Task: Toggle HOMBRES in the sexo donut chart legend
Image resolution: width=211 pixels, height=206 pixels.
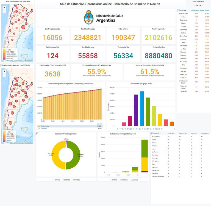Action: (x=65, y=180)
